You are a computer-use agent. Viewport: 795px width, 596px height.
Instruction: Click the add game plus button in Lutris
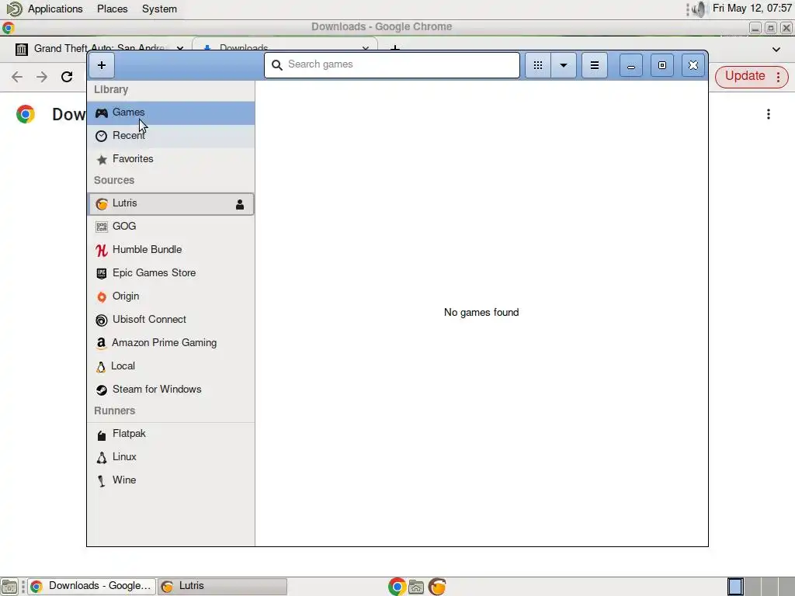pos(102,65)
